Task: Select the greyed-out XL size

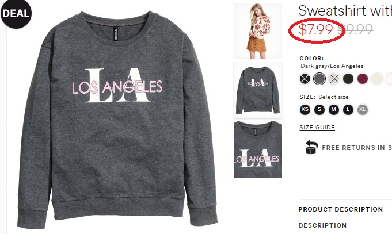Action: tap(362, 109)
